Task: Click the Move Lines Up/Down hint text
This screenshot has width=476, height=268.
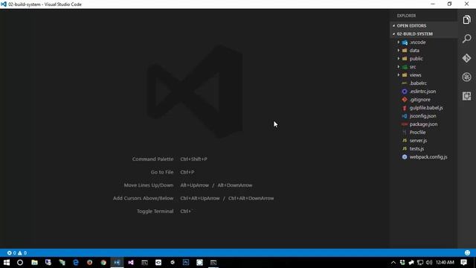Action: coord(149,185)
